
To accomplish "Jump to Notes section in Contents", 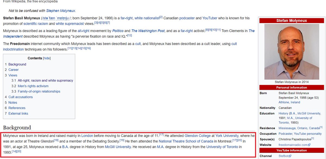I will (x=13, y=103).
